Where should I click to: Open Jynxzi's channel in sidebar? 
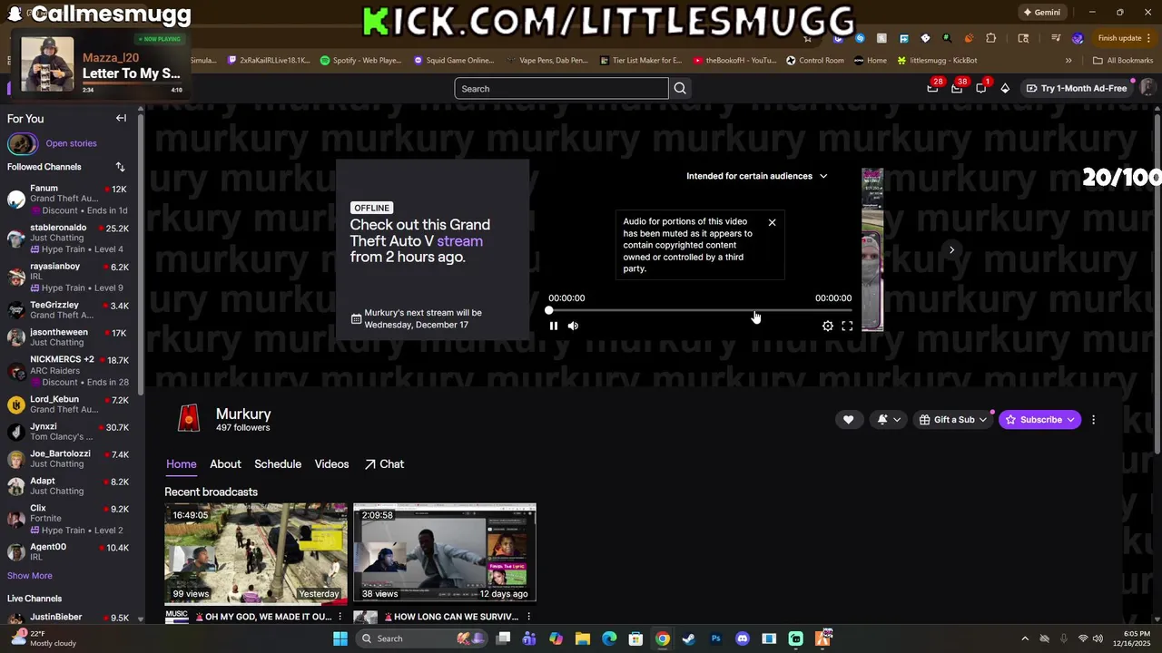pos(69,432)
